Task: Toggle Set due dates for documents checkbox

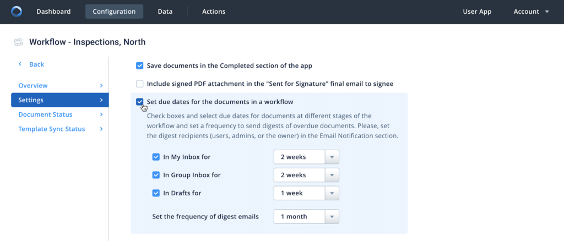Action: click(x=140, y=102)
